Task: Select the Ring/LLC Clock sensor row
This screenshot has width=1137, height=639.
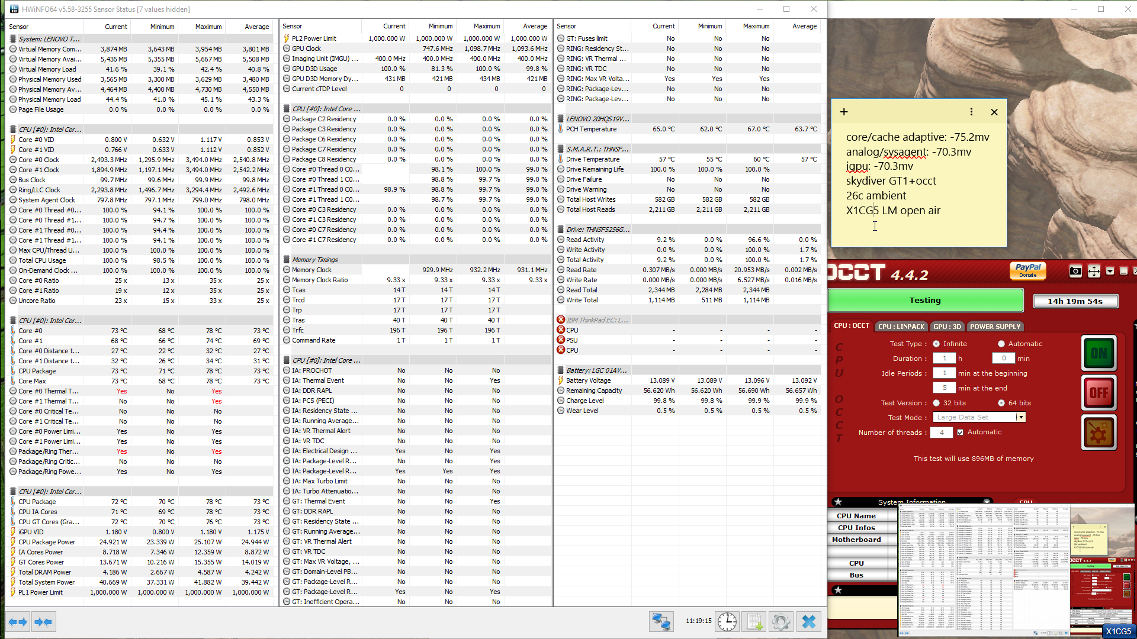Action: tap(140, 190)
